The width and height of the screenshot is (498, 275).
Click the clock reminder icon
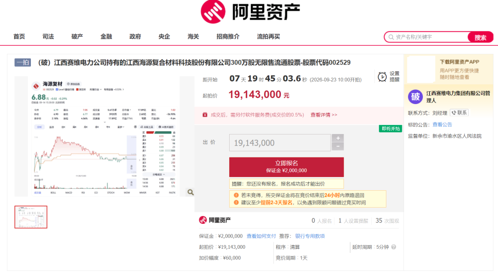[x=382, y=77]
